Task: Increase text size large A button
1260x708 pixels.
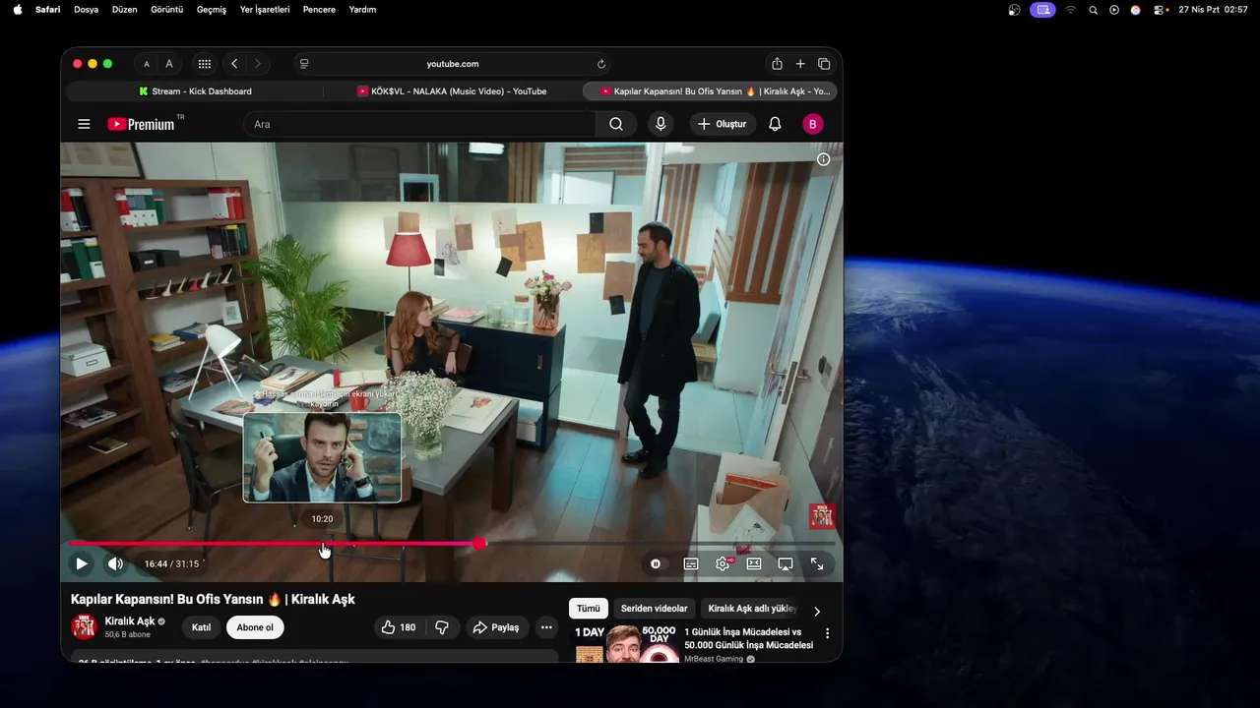Action: [x=169, y=64]
